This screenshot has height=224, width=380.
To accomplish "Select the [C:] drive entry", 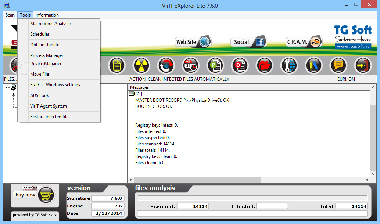I will click(139, 94).
